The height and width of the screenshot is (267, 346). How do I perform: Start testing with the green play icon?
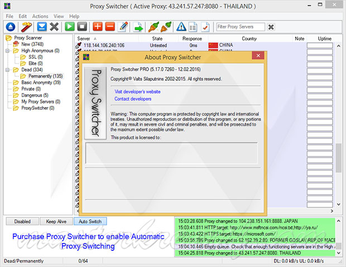pos(70,27)
